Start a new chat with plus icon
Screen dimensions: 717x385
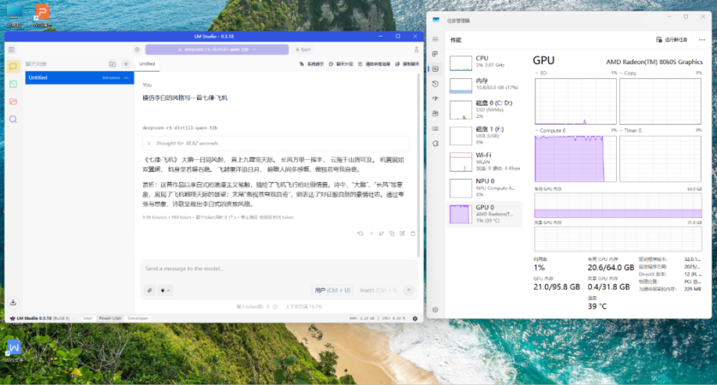pyautogui.click(x=125, y=64)
